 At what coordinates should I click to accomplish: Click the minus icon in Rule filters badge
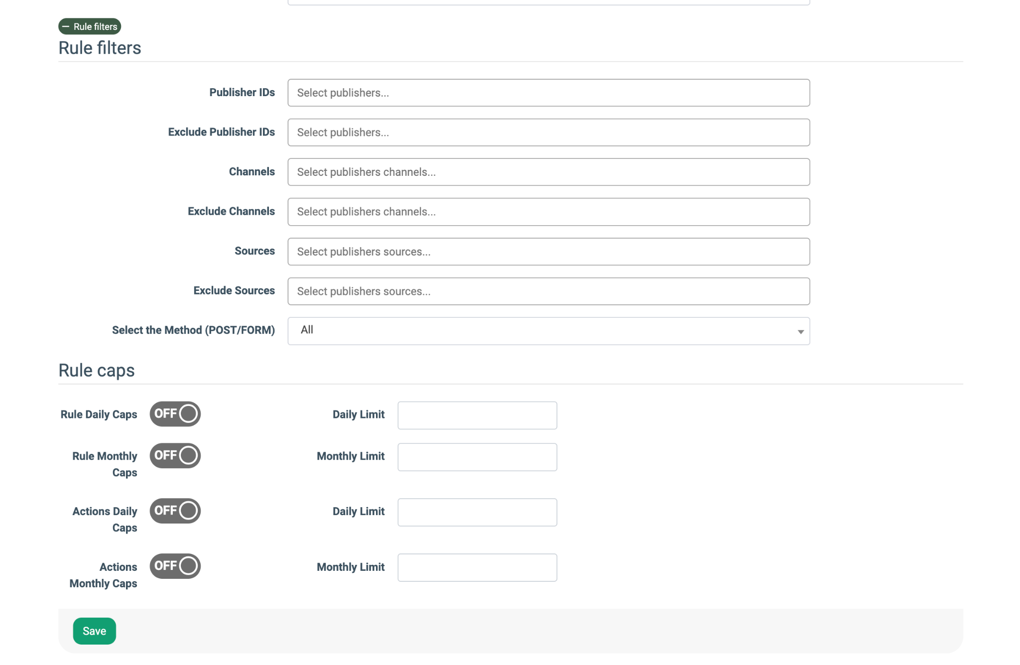pos(66,26)
